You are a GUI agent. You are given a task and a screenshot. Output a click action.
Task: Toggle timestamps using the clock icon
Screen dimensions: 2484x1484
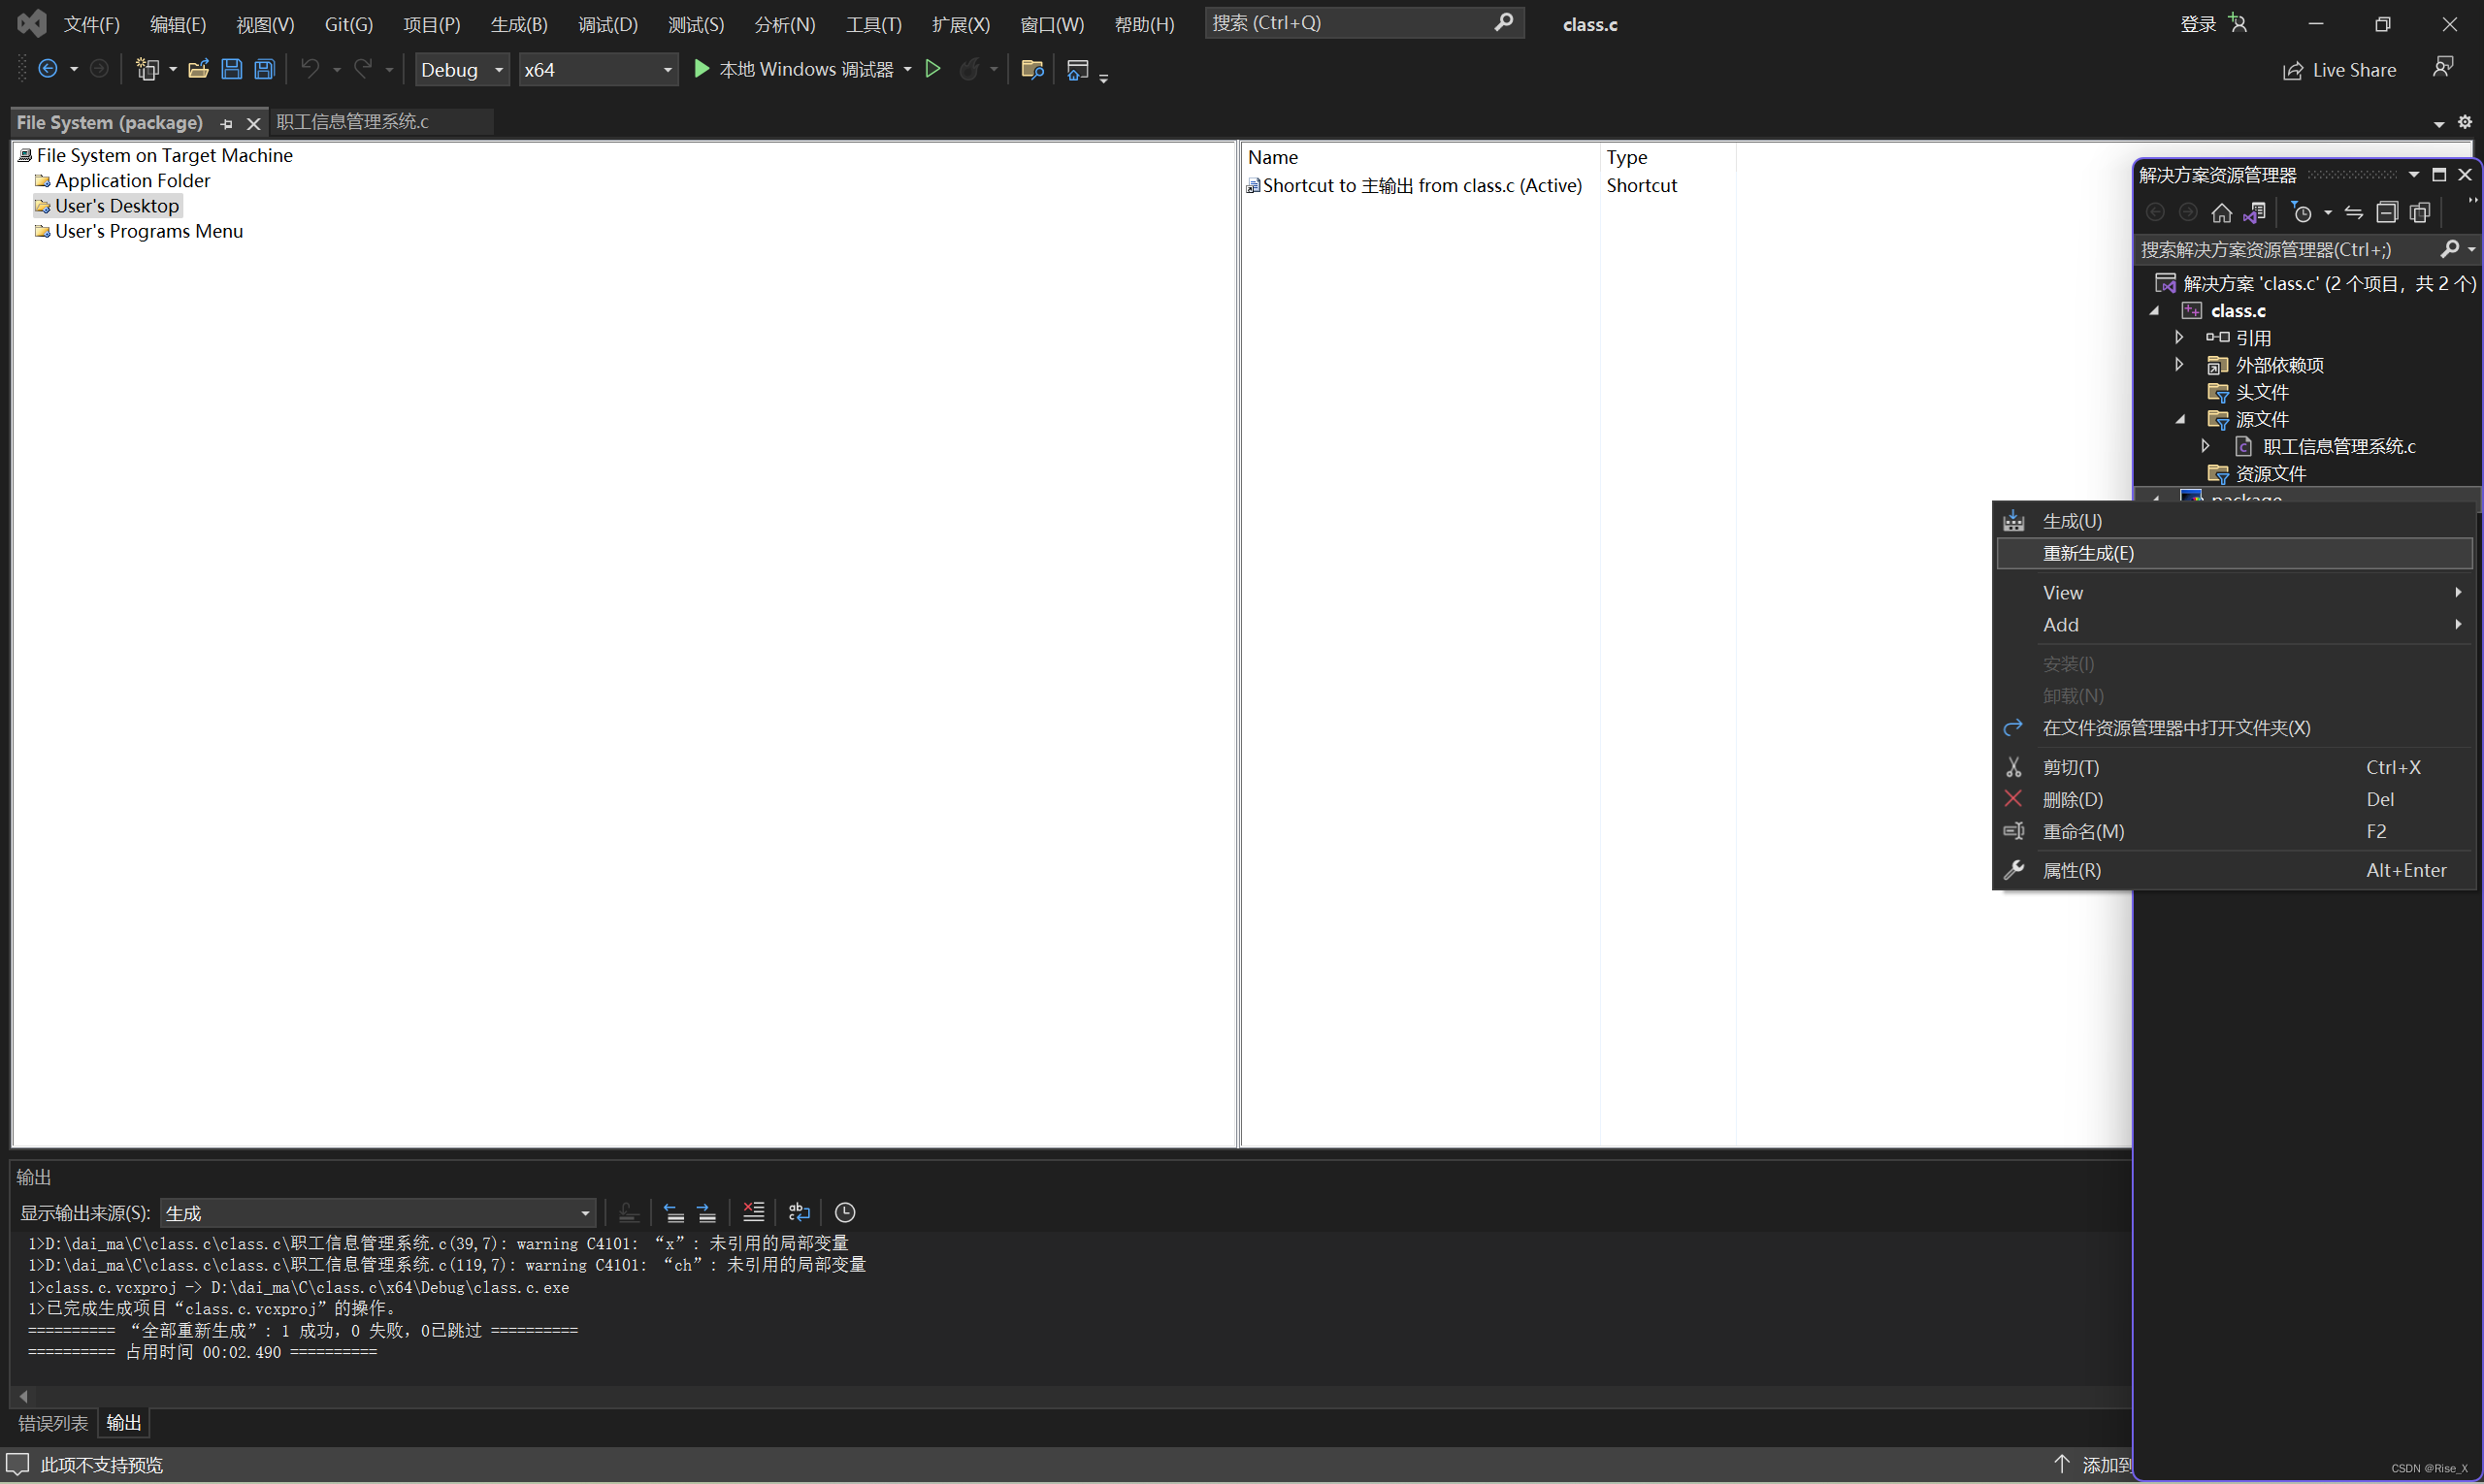point(843,1212)
